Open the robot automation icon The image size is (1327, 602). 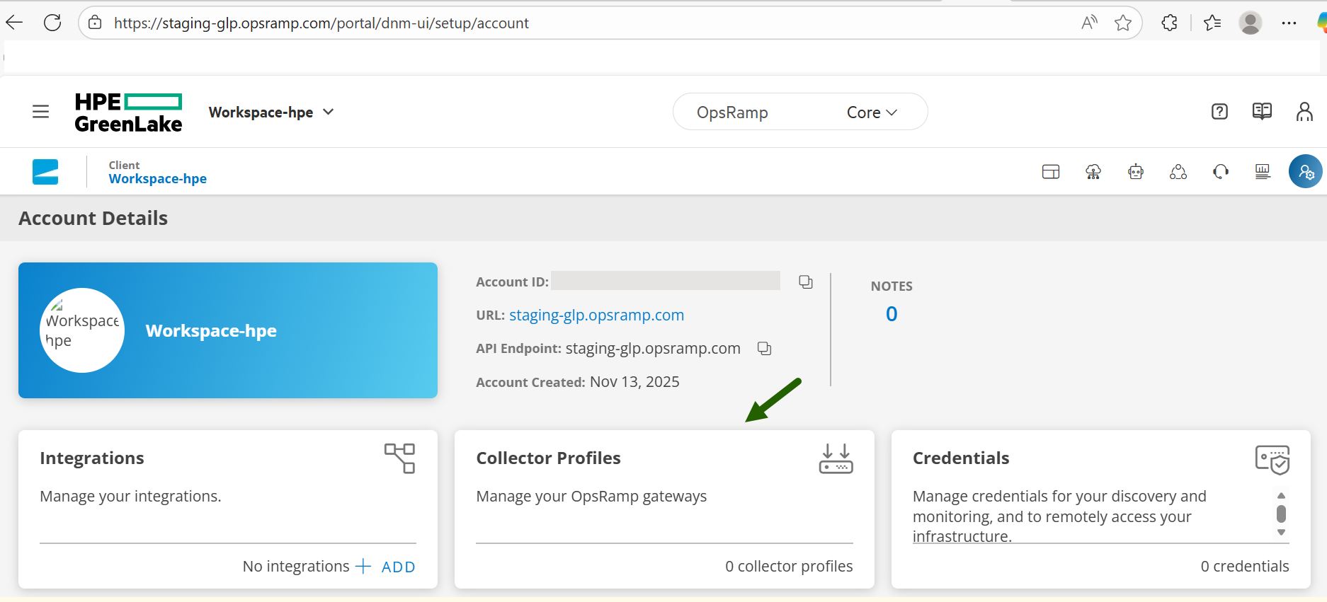1136,172
